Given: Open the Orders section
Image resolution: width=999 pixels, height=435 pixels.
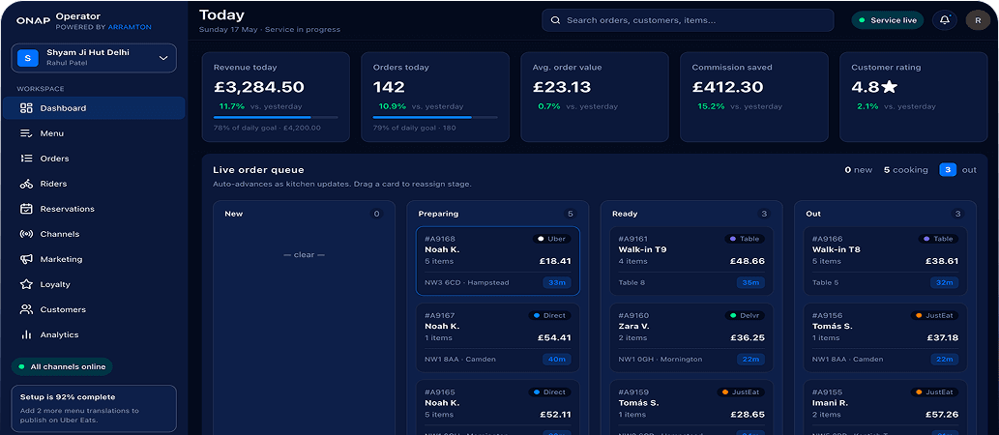Looking at the screenshot, I should [x=94, y=159].
